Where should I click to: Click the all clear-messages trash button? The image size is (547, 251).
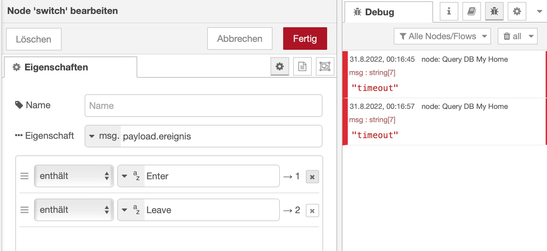click(x=512, y=36)
